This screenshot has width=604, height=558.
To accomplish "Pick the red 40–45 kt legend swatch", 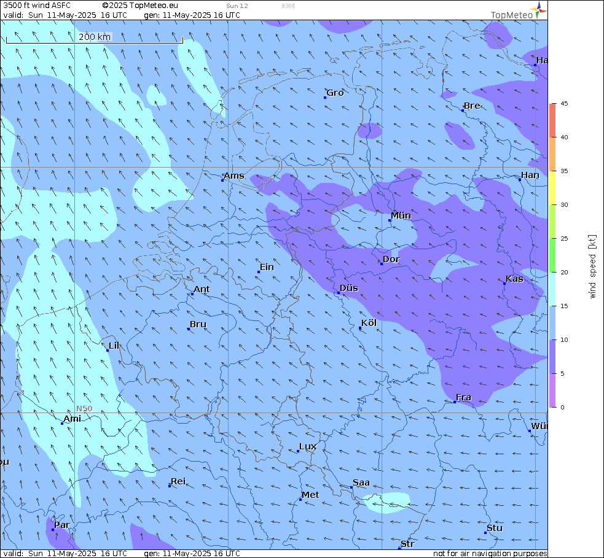I will tap(553, 120).
